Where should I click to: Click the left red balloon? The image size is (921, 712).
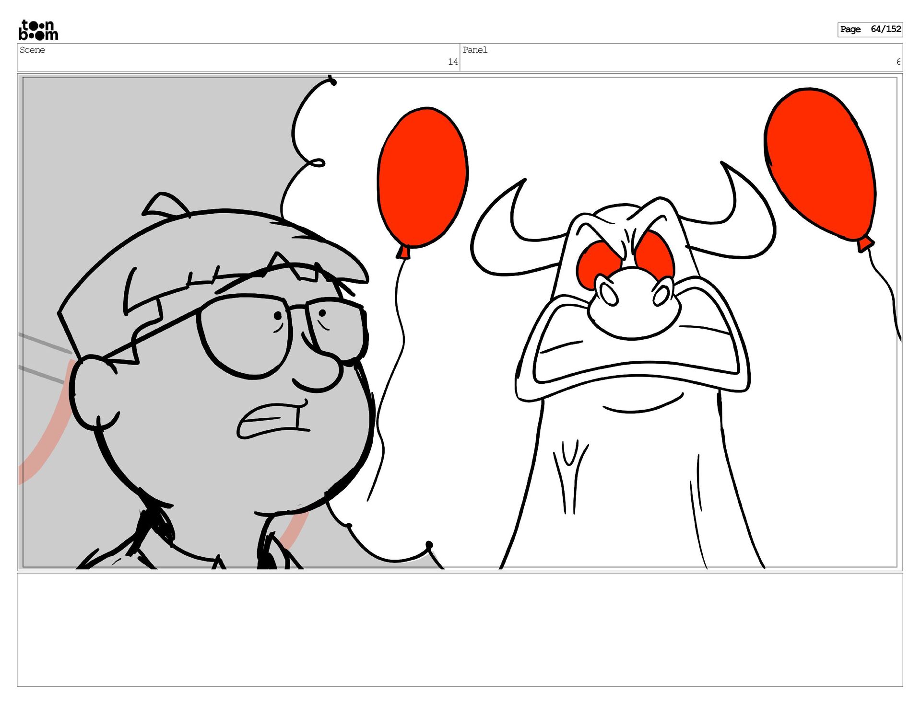(422, 177)
